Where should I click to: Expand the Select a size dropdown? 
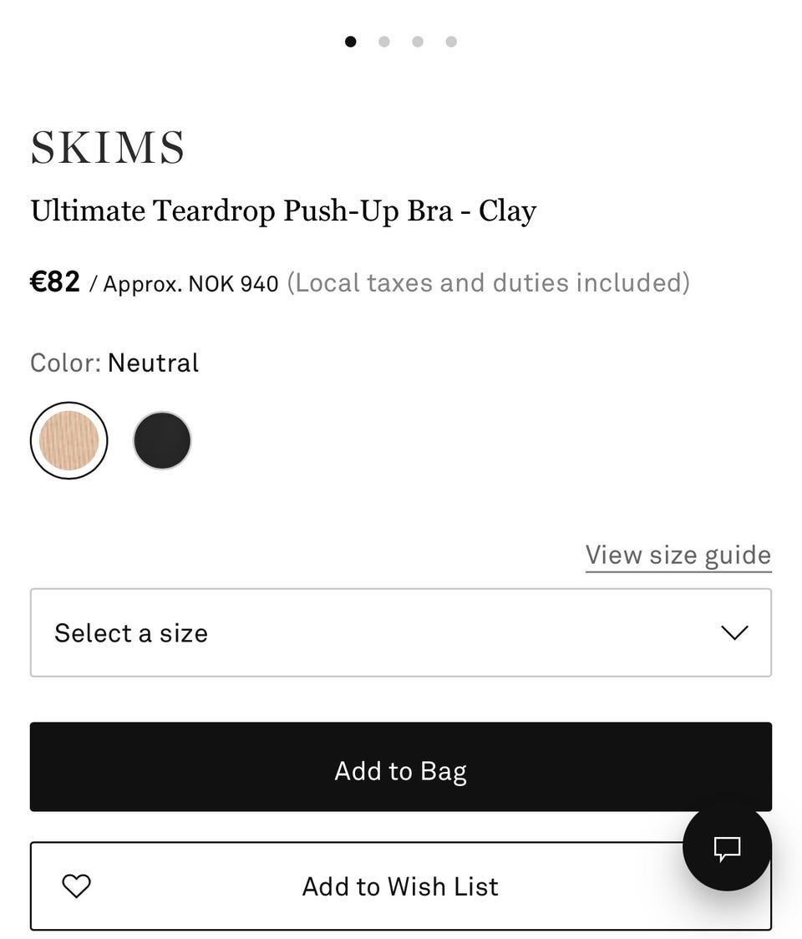[x=401, y=632]
